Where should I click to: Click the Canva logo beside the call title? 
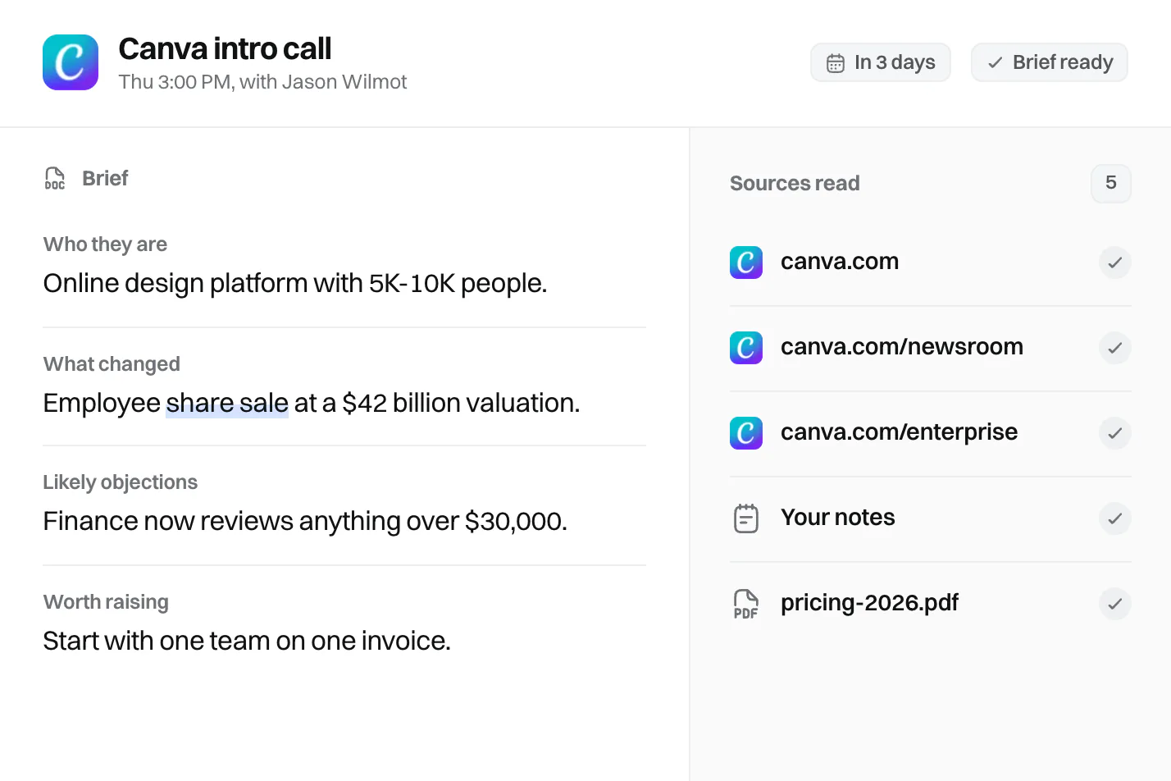point(71,62)
